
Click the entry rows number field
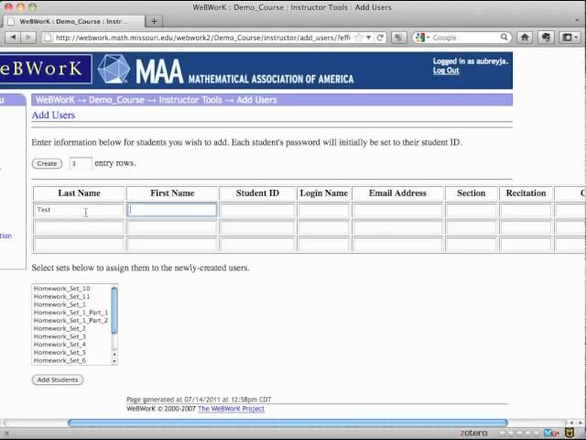click(x=81, y=163)
